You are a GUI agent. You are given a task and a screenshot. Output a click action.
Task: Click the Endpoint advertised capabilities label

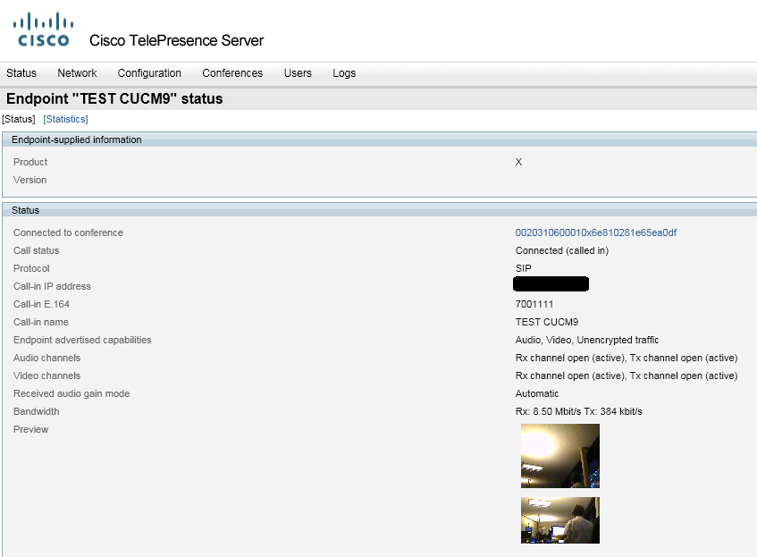[x=82, y=340]
